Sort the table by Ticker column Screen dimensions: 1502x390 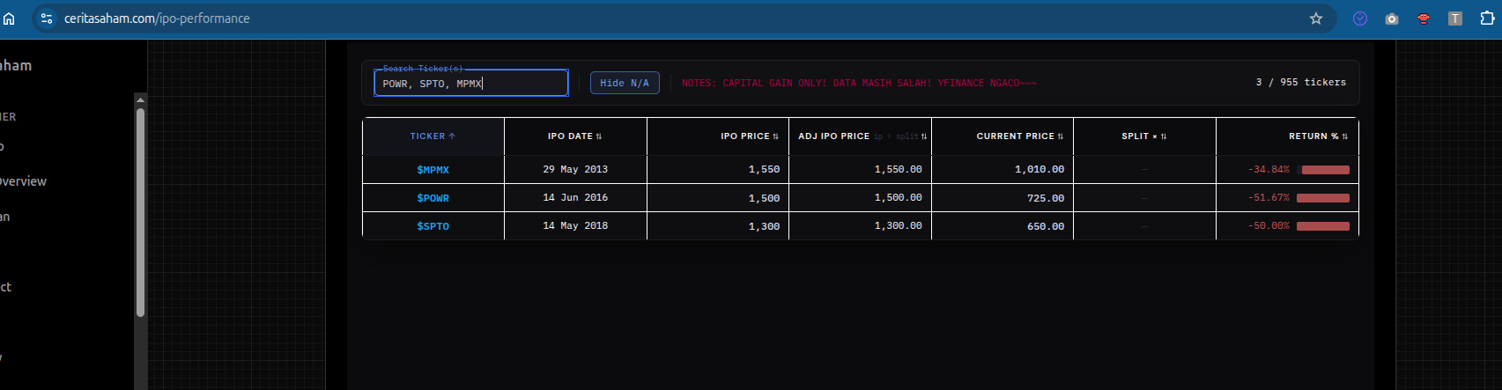(x=433, y=136)
